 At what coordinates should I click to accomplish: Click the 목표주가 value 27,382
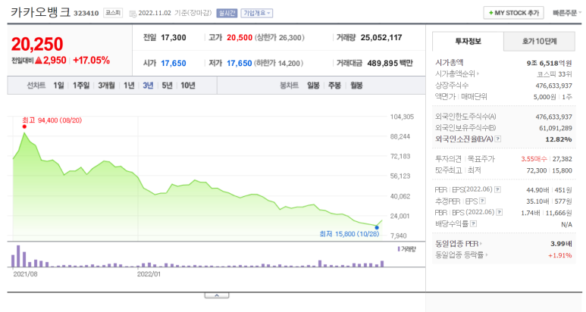(562, 159)
